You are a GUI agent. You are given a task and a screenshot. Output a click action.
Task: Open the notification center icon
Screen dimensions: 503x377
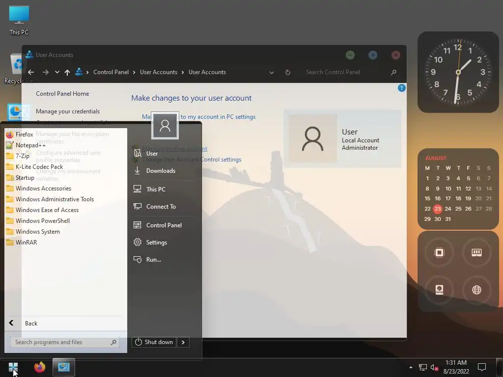[482, 367]
